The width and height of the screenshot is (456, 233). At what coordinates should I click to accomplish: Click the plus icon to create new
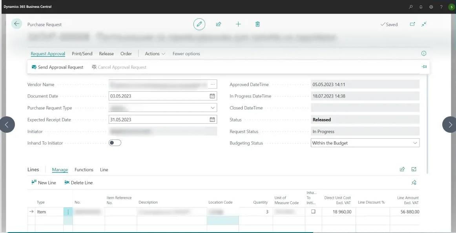pos(238,24)
